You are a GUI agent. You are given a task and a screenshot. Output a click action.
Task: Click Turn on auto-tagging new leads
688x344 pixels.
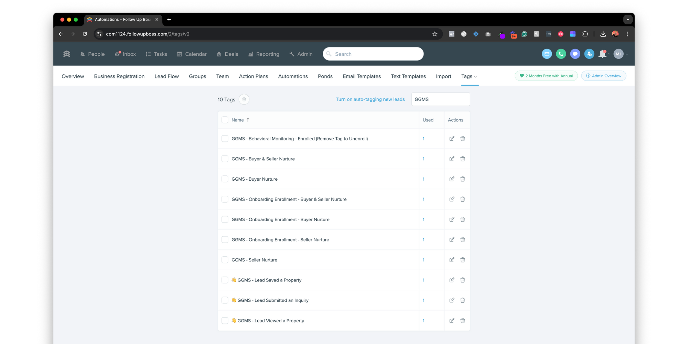click(370, 99)
